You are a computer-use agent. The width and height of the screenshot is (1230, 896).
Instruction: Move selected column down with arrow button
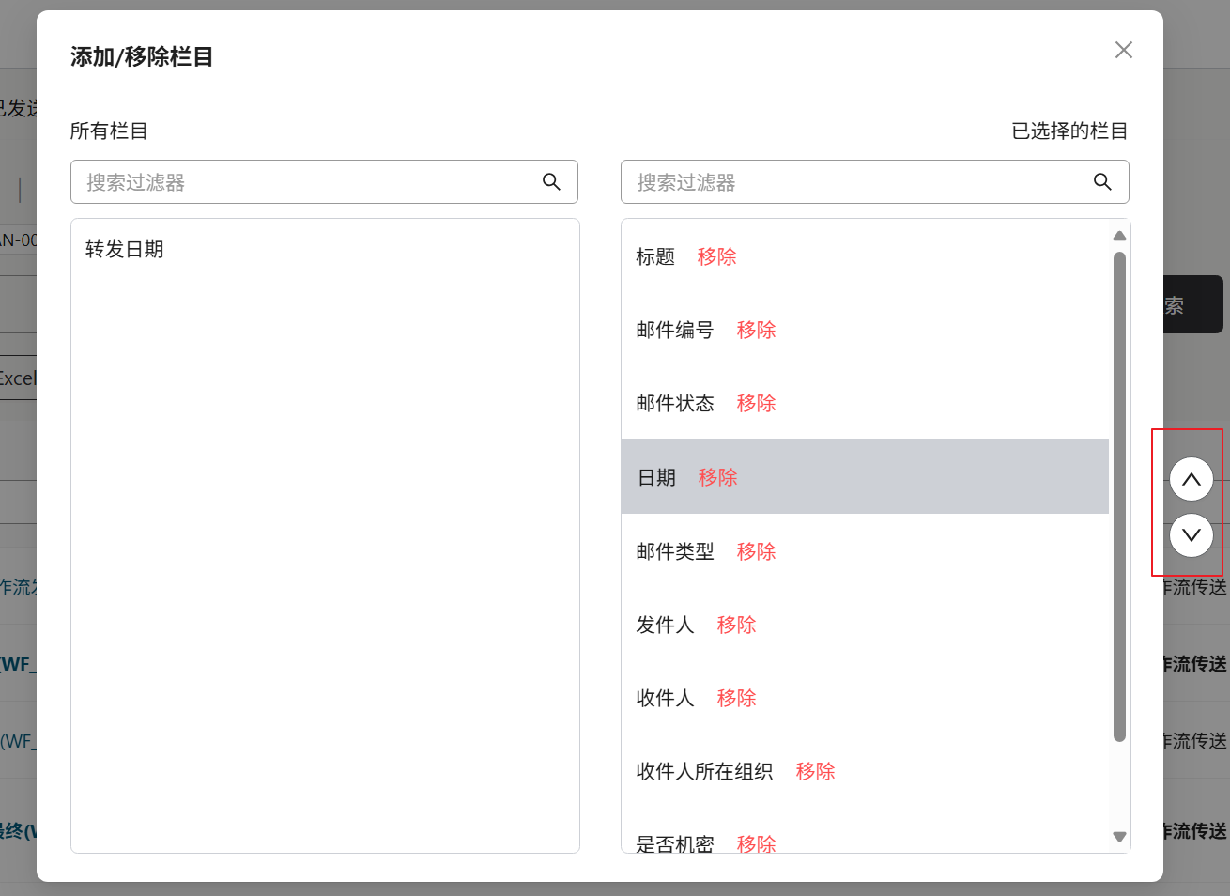coord(1191,535)
